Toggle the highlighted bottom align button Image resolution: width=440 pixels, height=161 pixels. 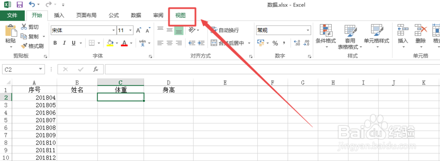coord(179,30)
